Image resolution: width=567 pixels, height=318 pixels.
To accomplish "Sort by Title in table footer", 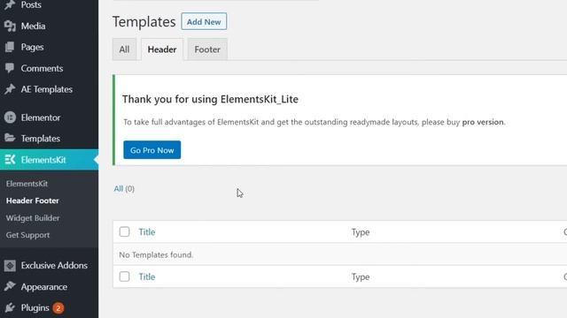I will pyautogui.click(x=147, y=276).
